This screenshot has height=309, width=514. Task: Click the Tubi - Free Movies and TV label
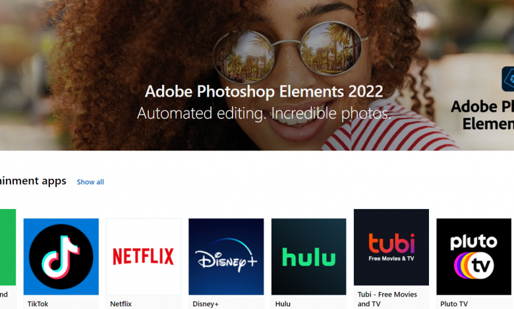tap(386, 299)
